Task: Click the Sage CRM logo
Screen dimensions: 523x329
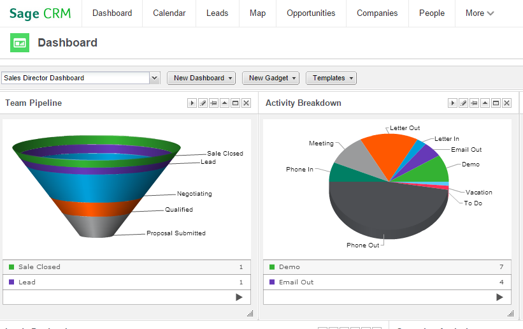Action: click(40, 13)
